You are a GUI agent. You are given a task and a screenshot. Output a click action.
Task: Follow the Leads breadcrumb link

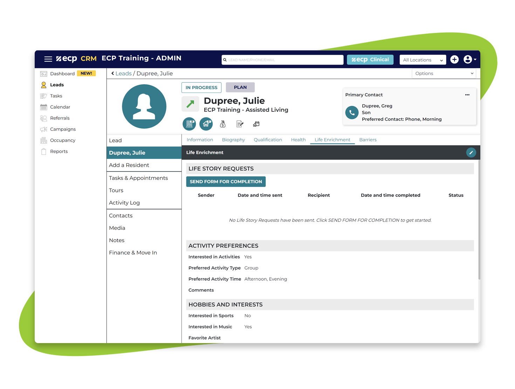tap(124, 73)
